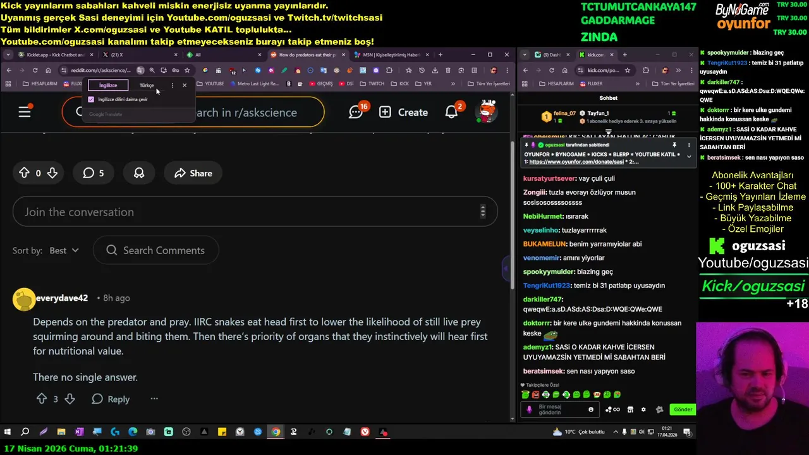
Task: Downvote the post
Action: pos(52,173)
